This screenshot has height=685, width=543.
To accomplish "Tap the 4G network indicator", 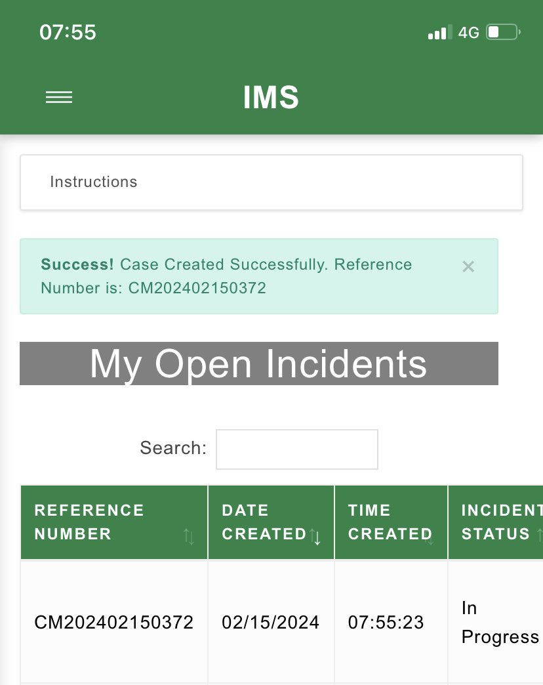I will point(469,33).
